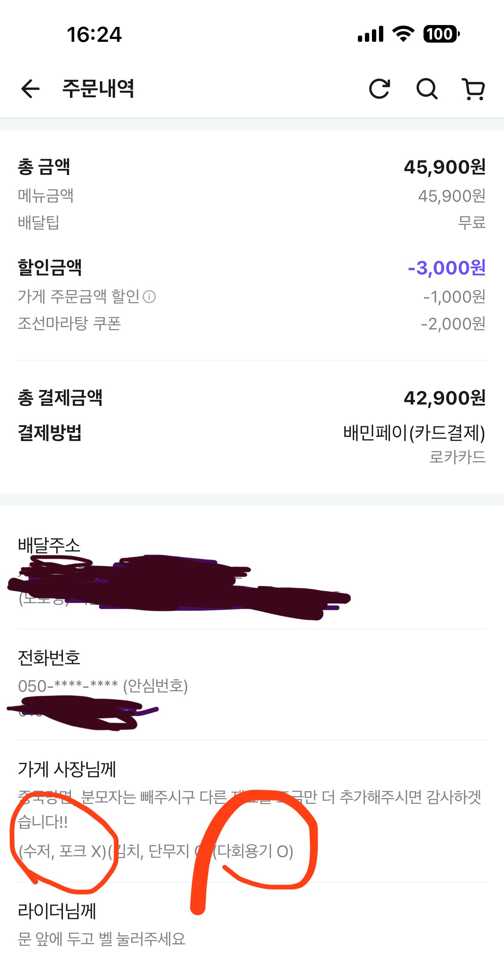Tap the refresh icon in header

pos(379,89)
